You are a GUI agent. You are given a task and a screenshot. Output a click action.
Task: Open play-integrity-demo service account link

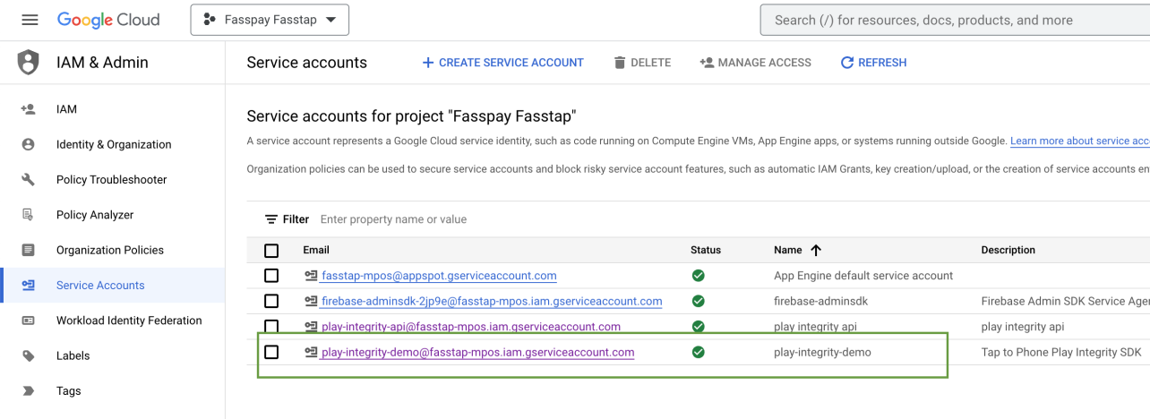click(x=477, y=353)
